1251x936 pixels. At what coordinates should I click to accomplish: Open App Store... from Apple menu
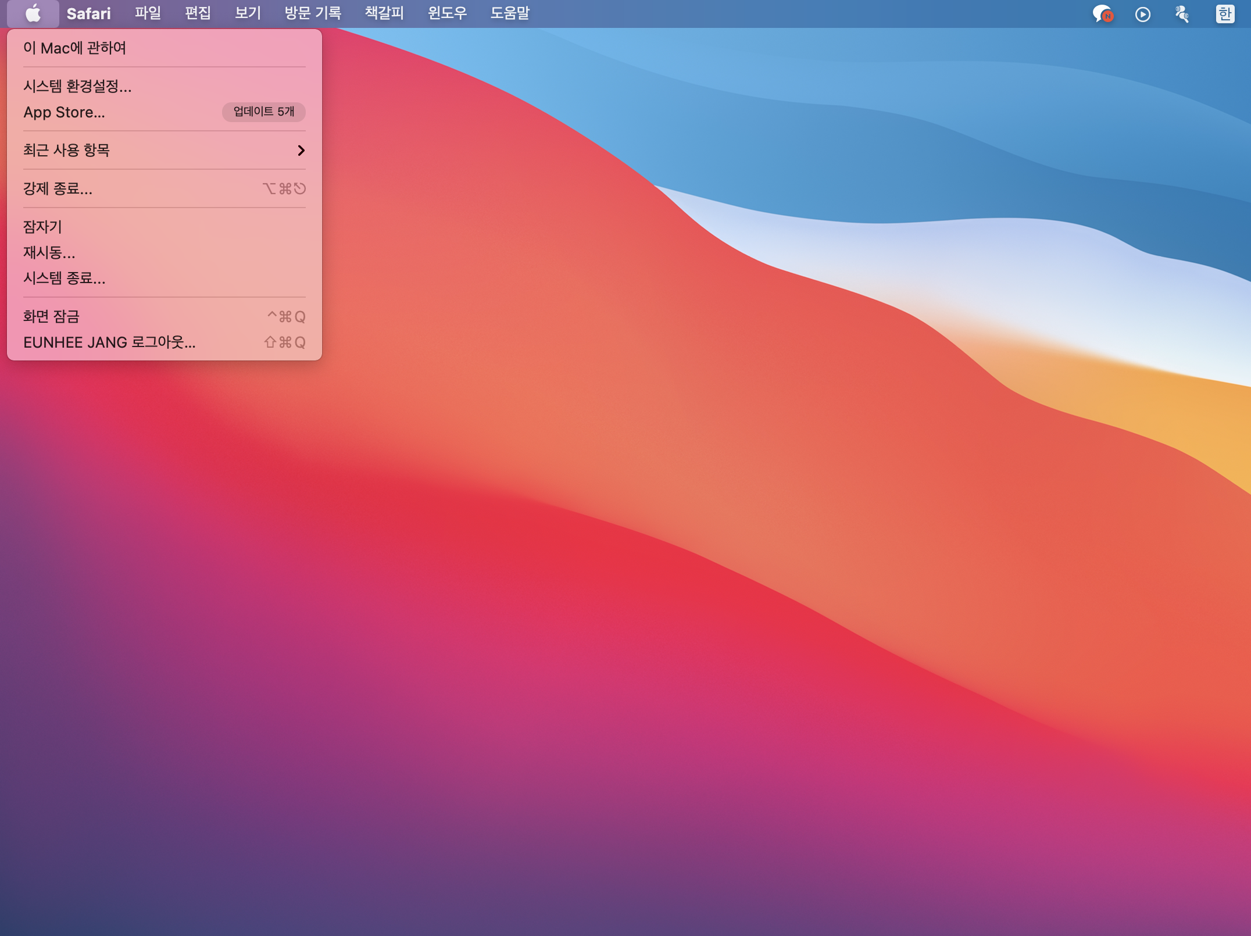tap(64, 112)
